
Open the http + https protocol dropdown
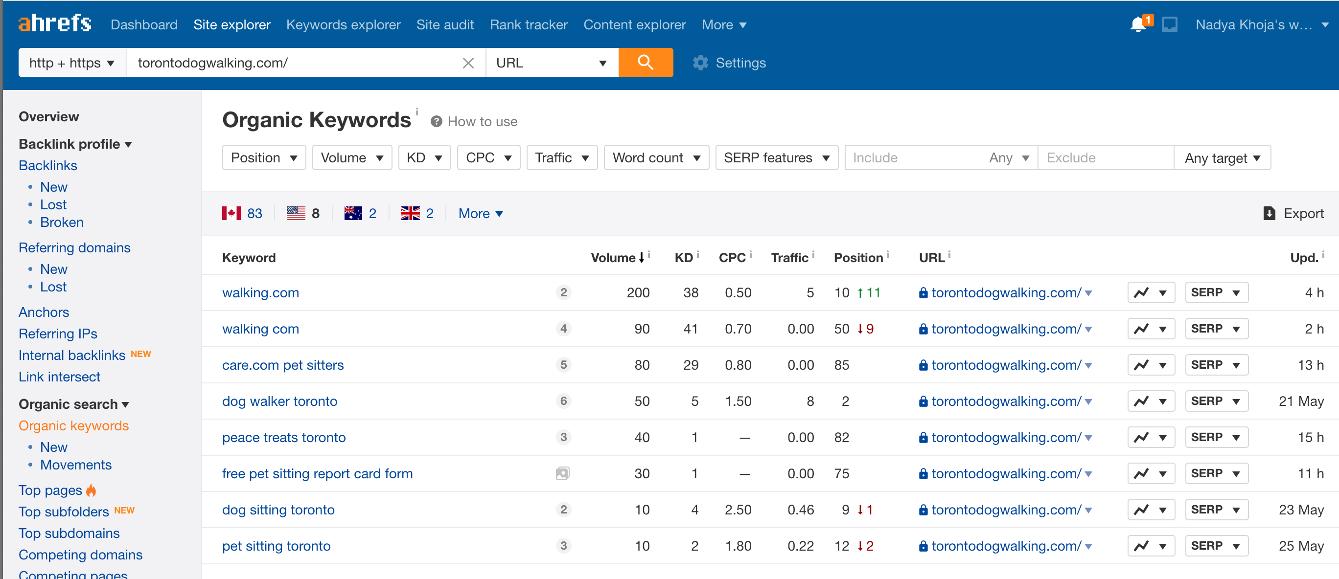pos(72,63)
